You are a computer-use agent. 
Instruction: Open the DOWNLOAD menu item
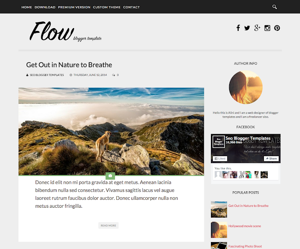click(45, 8)
